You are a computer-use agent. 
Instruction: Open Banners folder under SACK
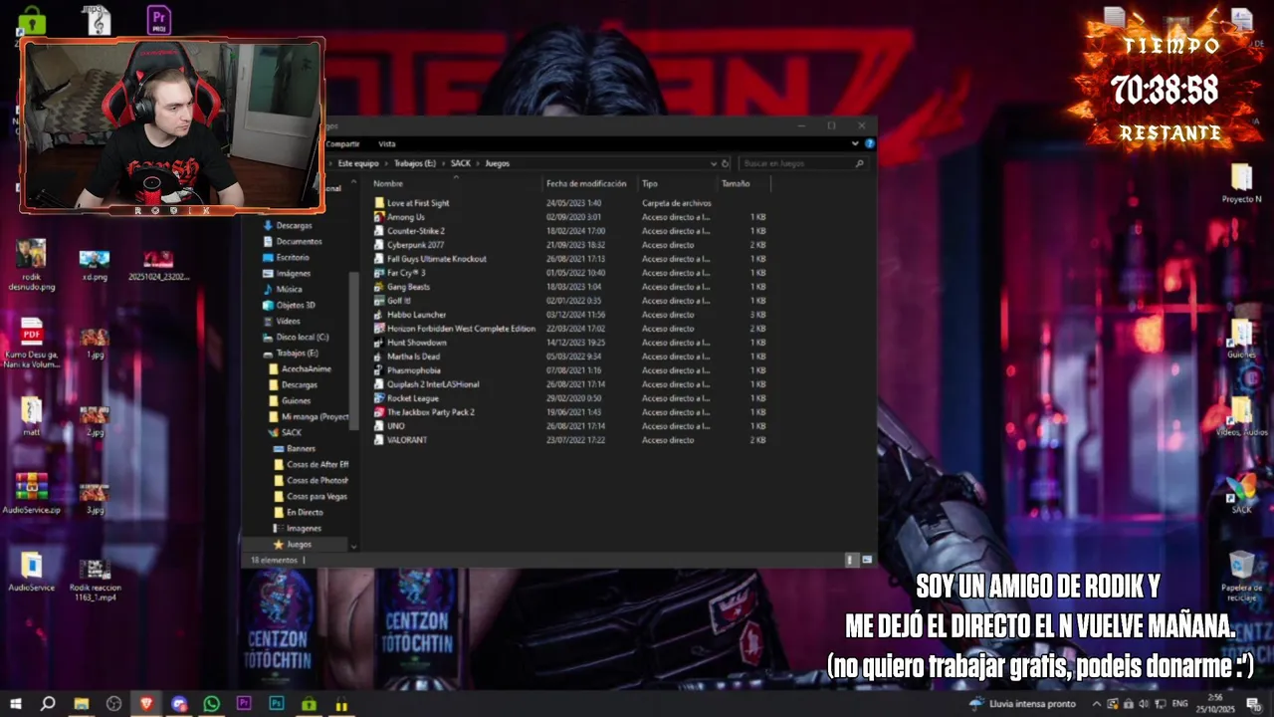tap(301, 449)
